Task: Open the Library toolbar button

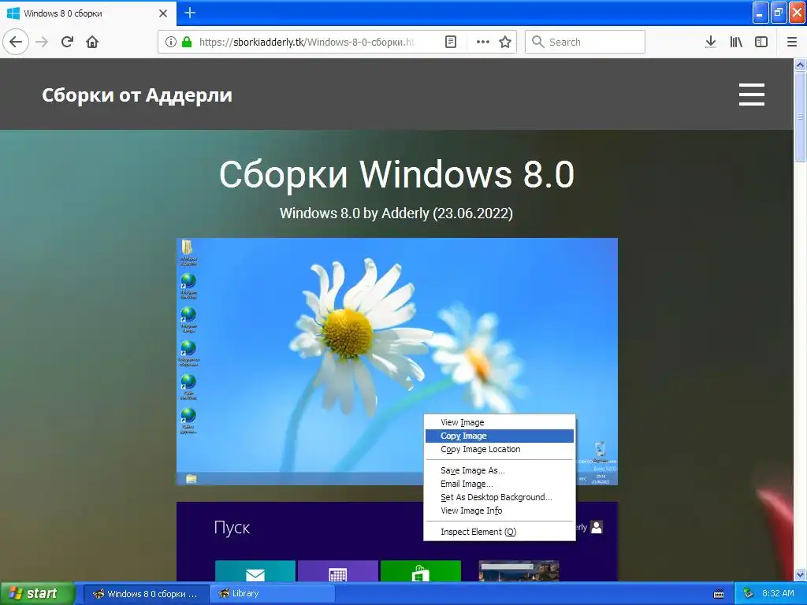Action: 736,42
